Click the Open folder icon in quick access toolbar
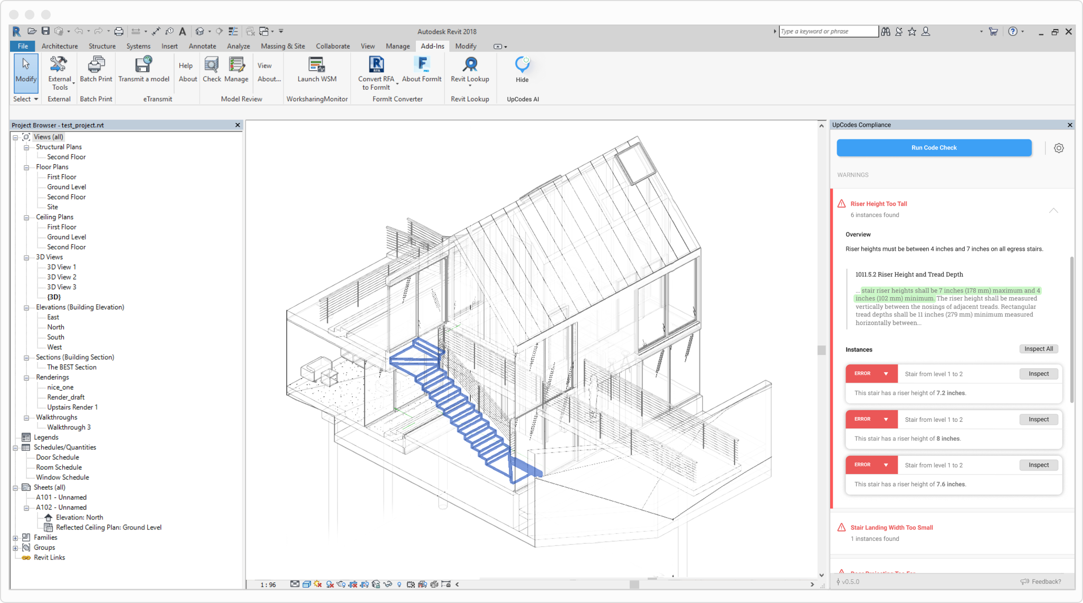1083x603 pixels. pos(32,31)
